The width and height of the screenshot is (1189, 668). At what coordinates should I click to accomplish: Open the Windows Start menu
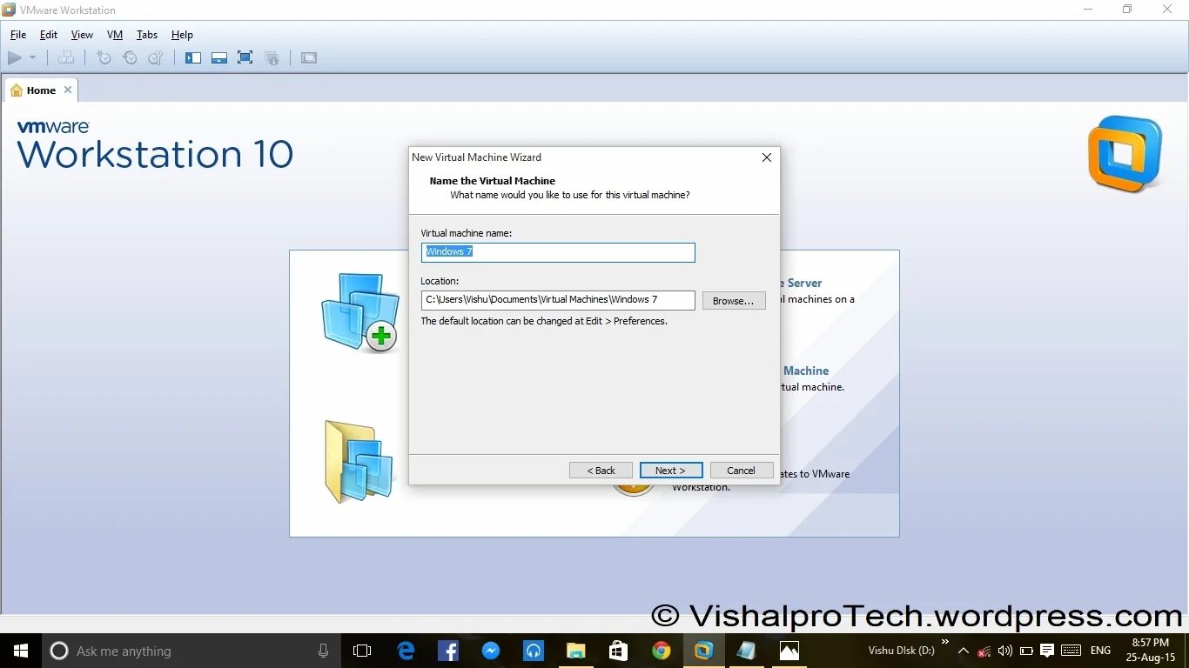pos(21,651)
